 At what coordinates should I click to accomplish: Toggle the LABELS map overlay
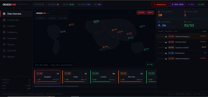[150, 13]
